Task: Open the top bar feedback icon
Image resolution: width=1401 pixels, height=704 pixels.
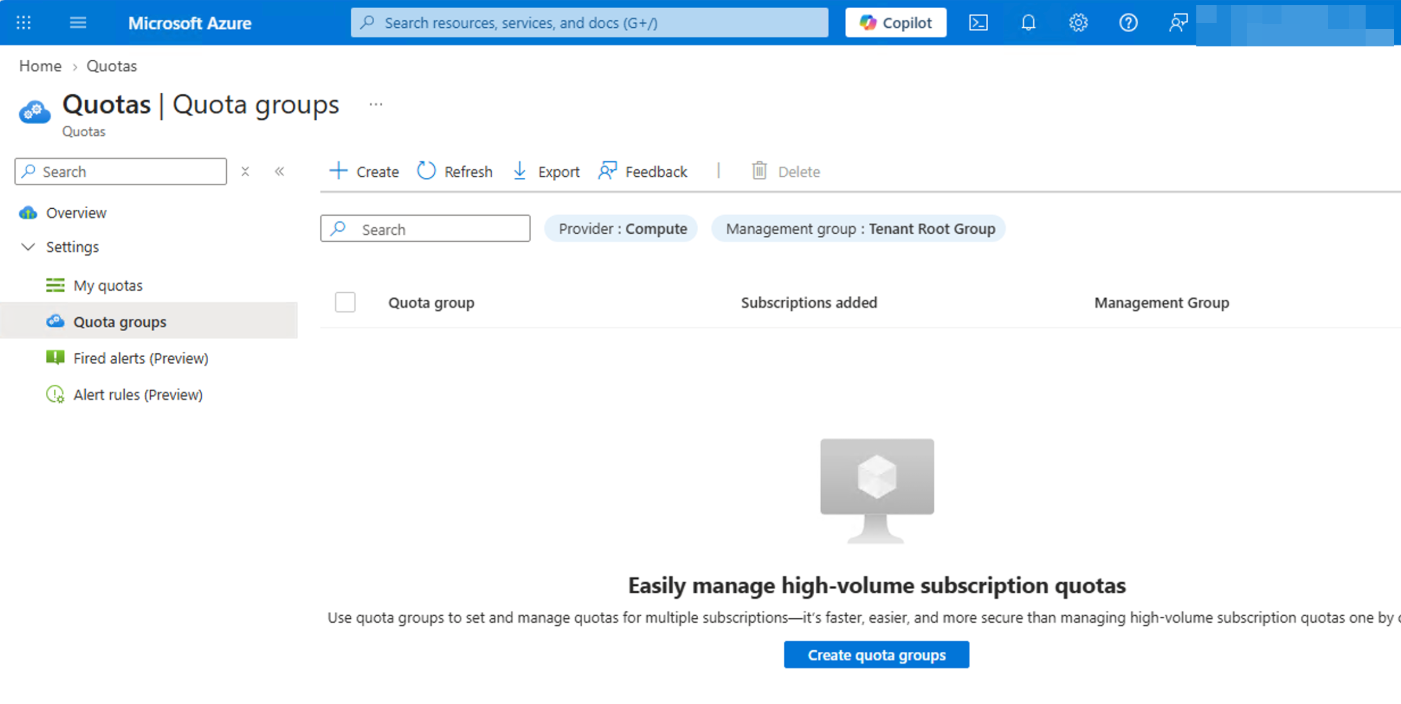Action: click(1178, 23)
